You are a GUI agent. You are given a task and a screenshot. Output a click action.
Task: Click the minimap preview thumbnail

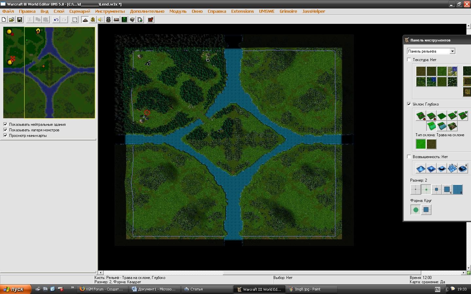pyautogui.click(x=49, y=73)
